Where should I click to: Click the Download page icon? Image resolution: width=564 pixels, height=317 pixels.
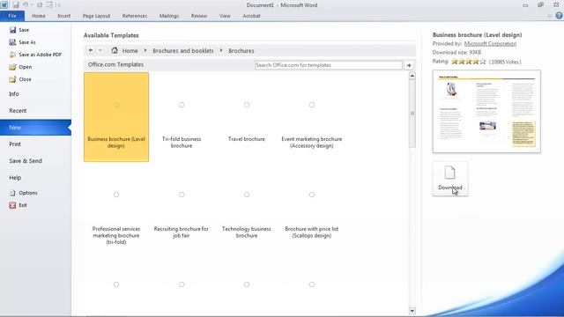point(450,173)
